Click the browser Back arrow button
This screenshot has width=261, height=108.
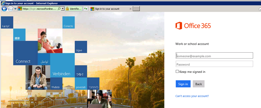(4, 9)
